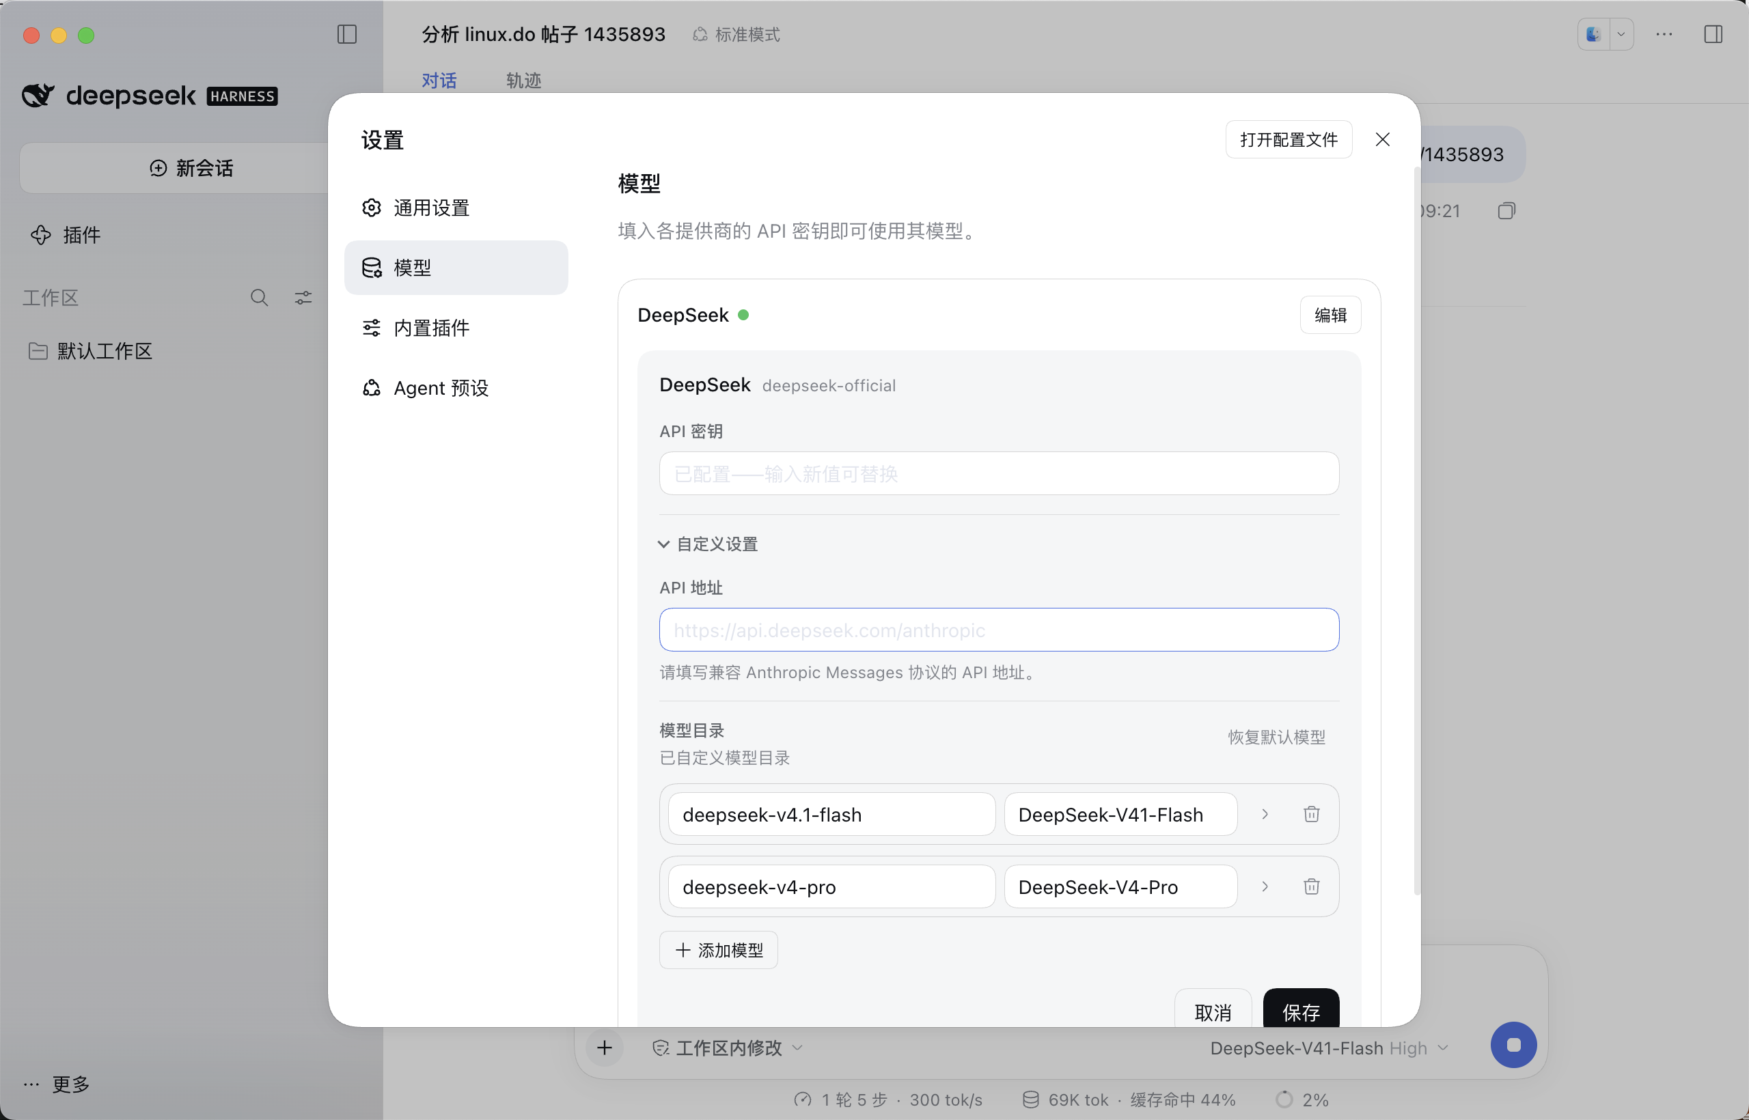Open the three-dot menu in title bar
Viewport: 1749px width, 1120px height.
[x=1664, y=34]
